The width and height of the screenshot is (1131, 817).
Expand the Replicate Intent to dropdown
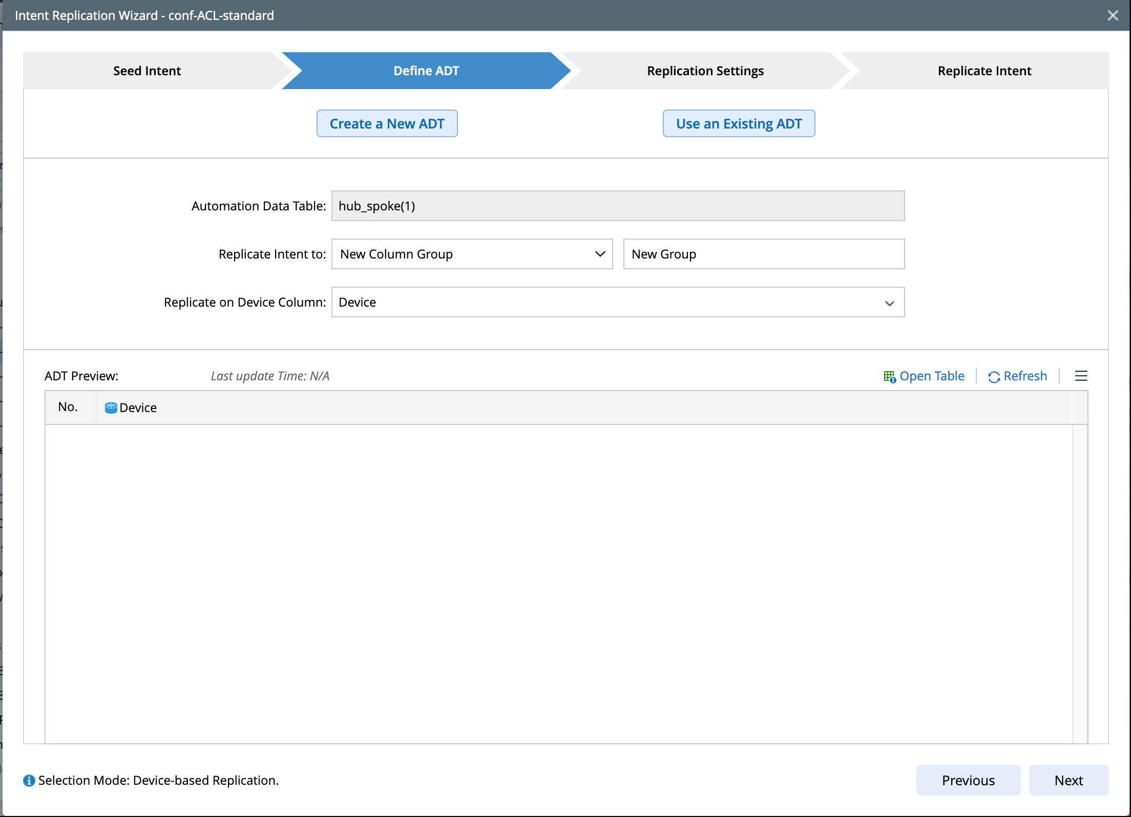(472, 254)
